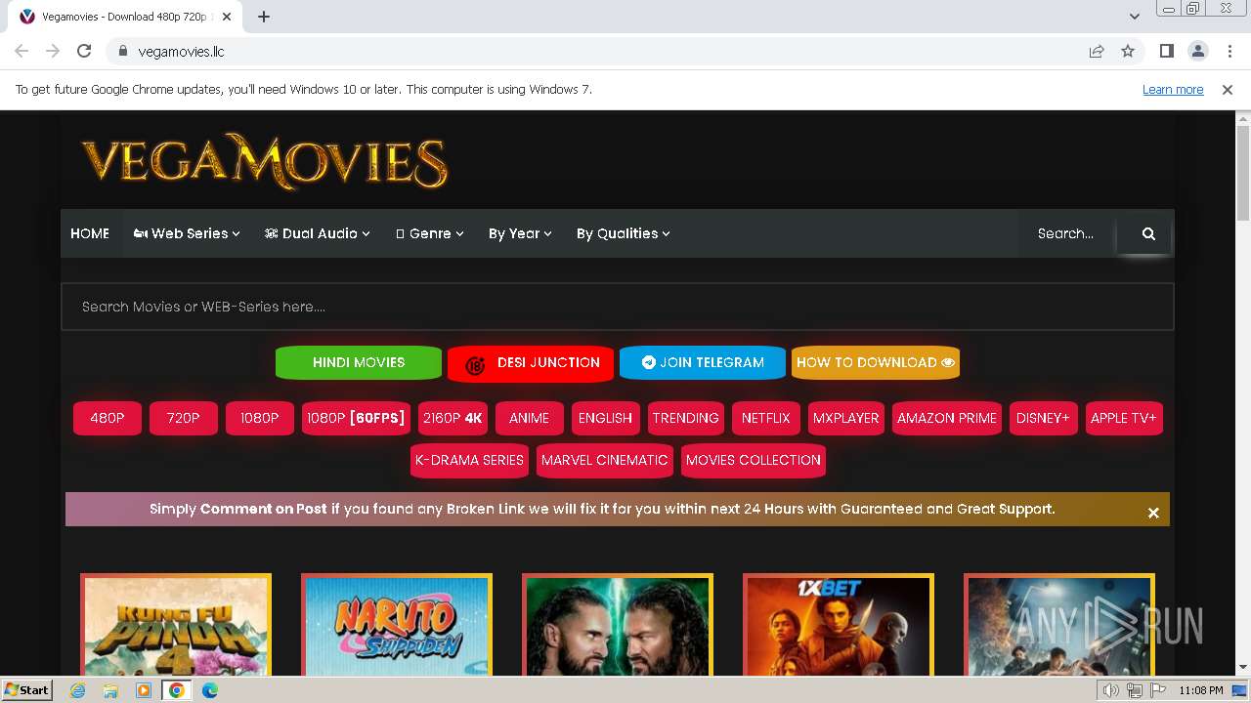The image size is (1251, 703).
Task: Open the Chrome side panel icon
Action: pyautogui.click(x=1166, y=51)
